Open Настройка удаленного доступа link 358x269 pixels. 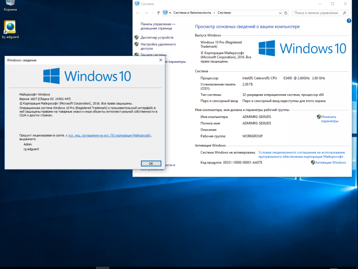pos(158,46)
